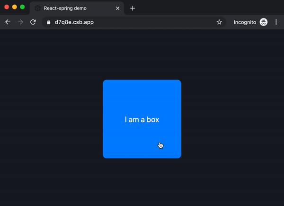This screenshot has height=206, width=284.
Task: Focus the address bar d7q8e.csb.app
Action: pyautogui.click(x=134, y=22)
